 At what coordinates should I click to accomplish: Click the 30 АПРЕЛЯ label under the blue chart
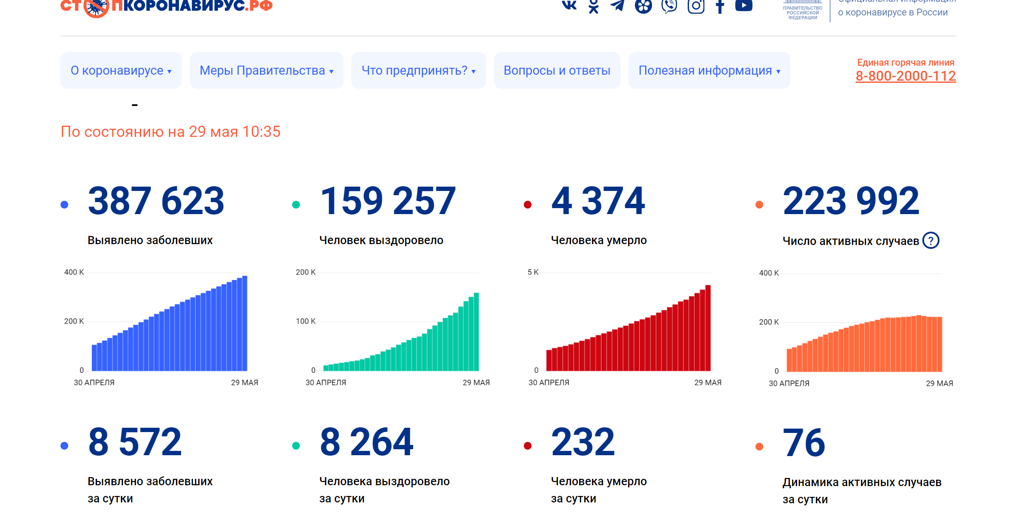tap(94, 383)
